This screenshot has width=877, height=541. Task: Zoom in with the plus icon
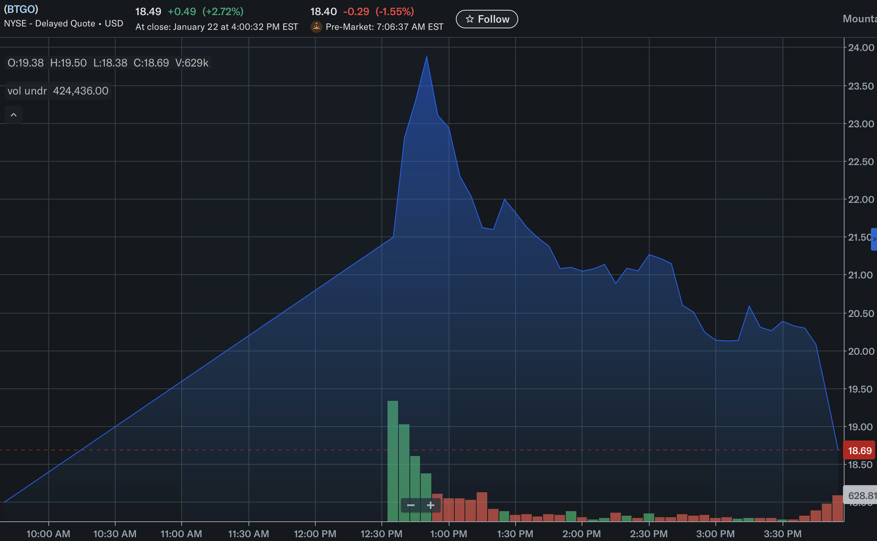pyautogui.click(x=431, y=505)
